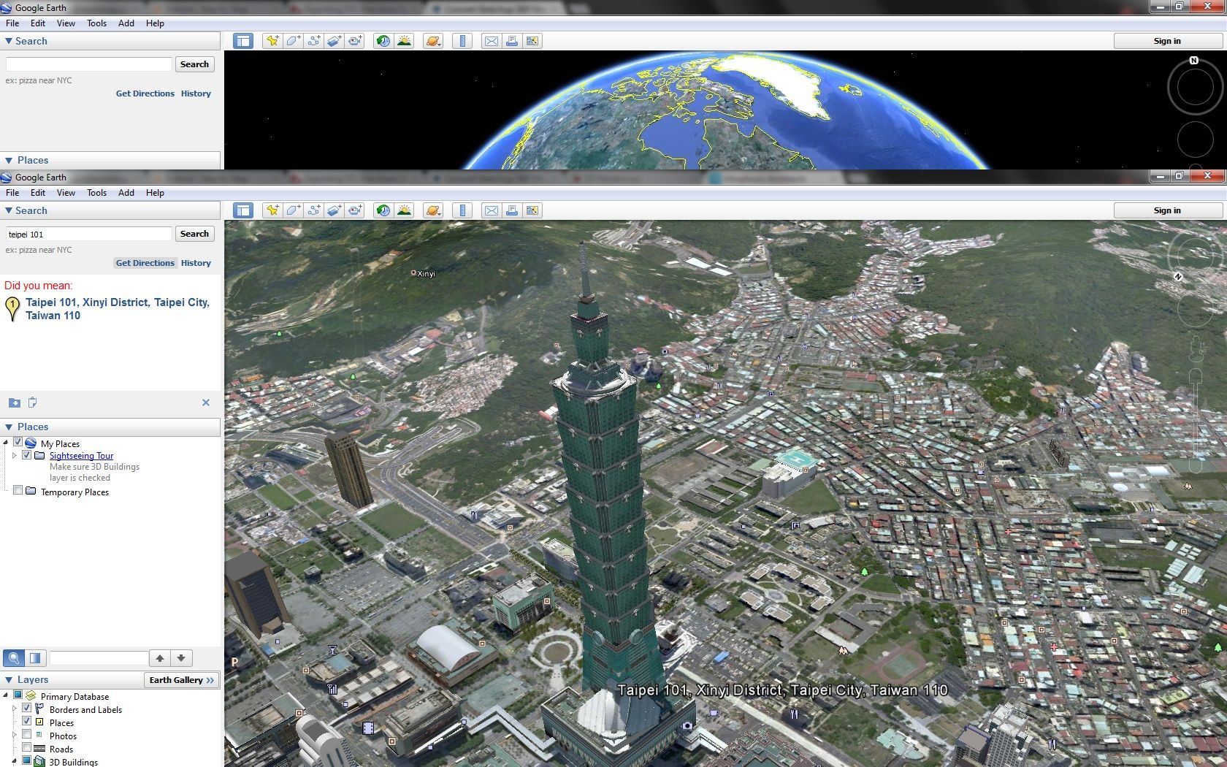Open the Ruler measurement tool

pyautogui.click(x=462, y=210)
